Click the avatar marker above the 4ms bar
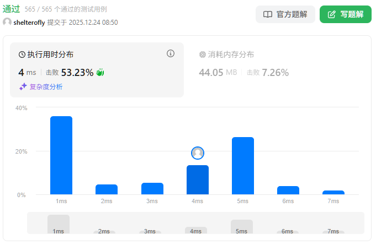This screenshot has height=245, width=376. pyautogui.click(x=198, y=153)
